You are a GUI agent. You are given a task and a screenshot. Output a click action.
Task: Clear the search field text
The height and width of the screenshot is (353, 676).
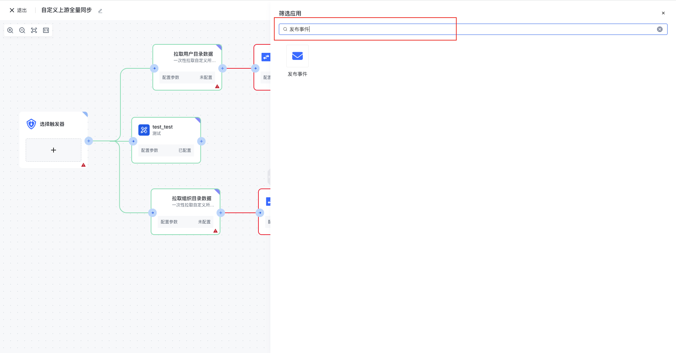click(659, 29)
